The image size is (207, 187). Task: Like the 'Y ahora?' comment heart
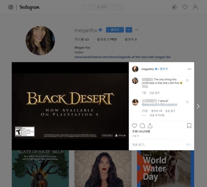coord(187,102)
